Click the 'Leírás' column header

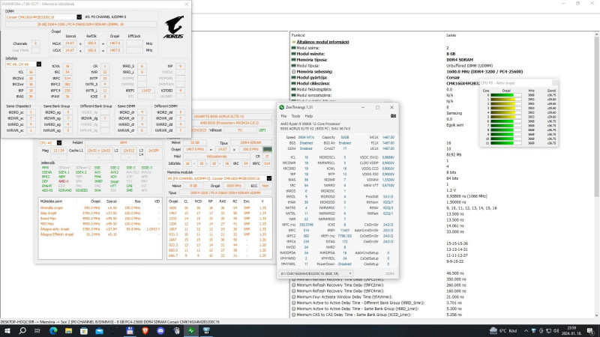pyautogui.click(x=451, y=35)
